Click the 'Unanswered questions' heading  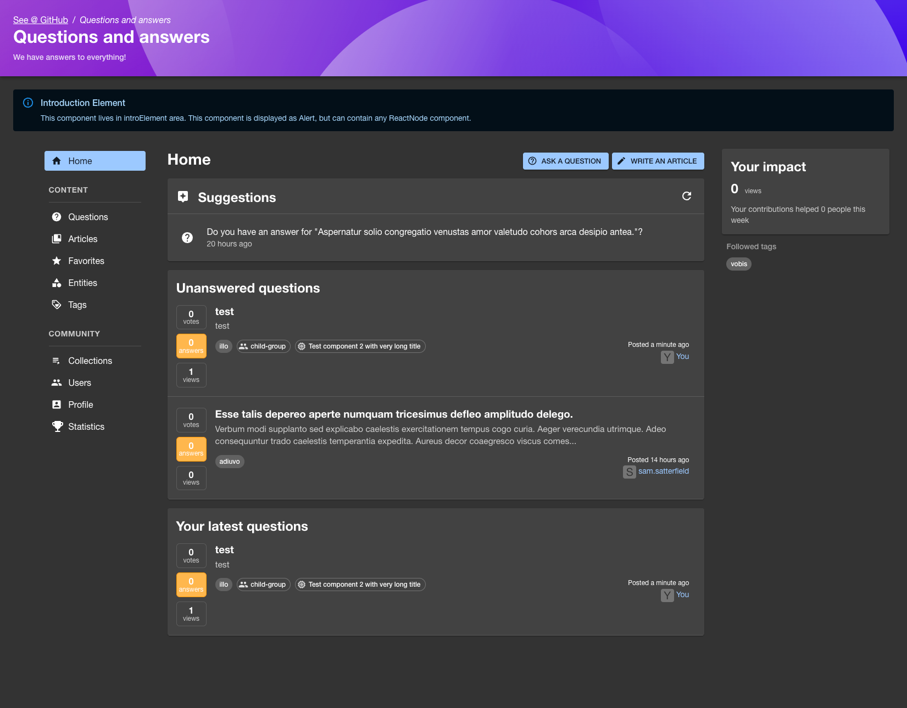[x=248, y=288]
